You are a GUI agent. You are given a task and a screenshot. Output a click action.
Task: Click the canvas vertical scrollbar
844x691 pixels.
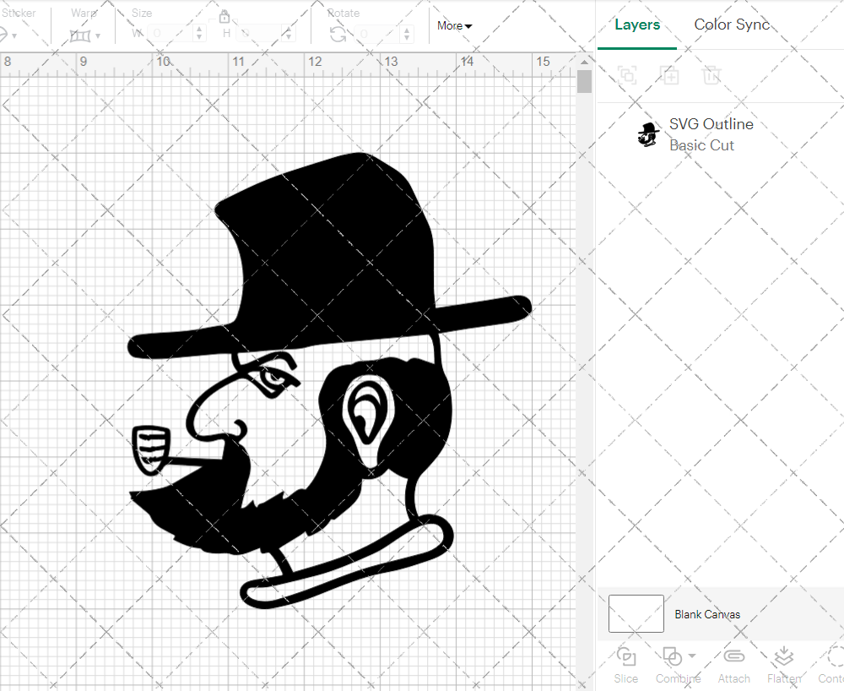click(584, 82)
